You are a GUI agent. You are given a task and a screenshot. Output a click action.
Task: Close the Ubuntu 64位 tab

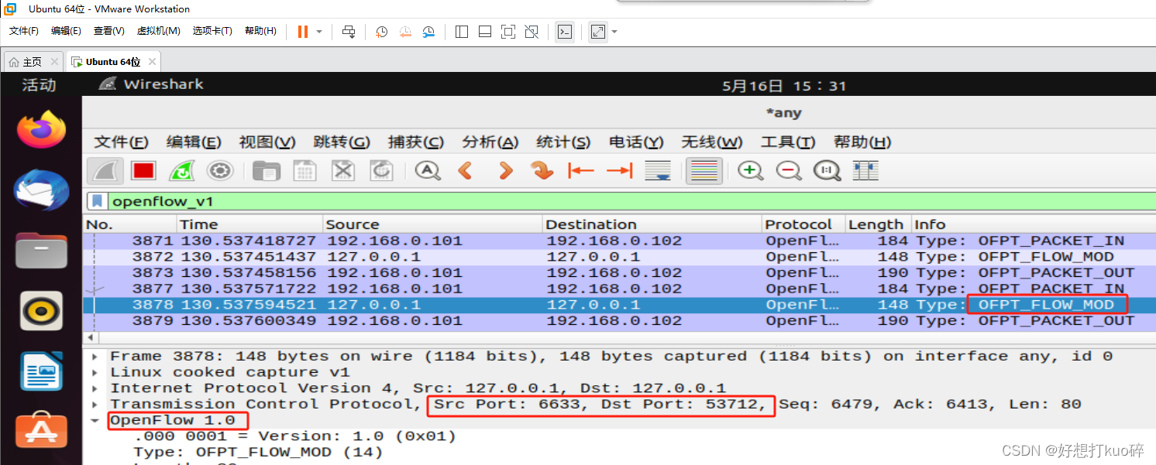[152, 62]
